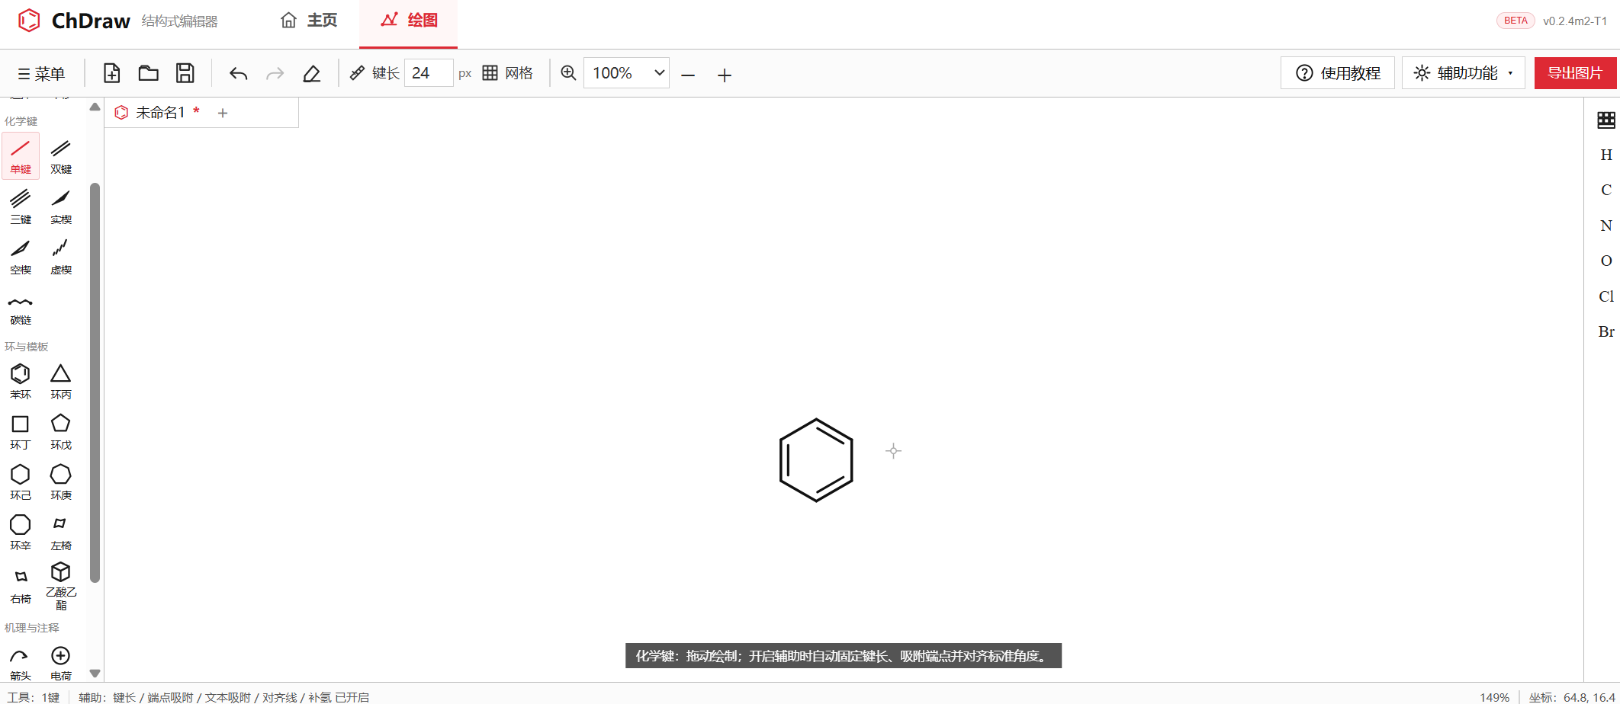Select the solid wedge (实楔) bond tool
The width and height of the screenshot is (1620, 704).
pyautogui.click(x=61, y=206)
